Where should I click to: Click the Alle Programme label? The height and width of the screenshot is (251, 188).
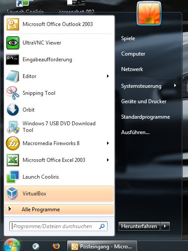click(41, 210)
